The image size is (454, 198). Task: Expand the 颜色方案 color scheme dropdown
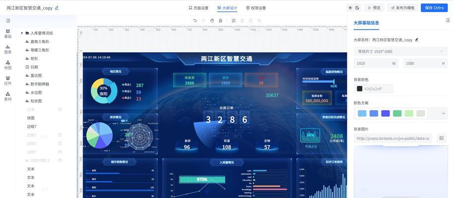(x=443, y=113)
